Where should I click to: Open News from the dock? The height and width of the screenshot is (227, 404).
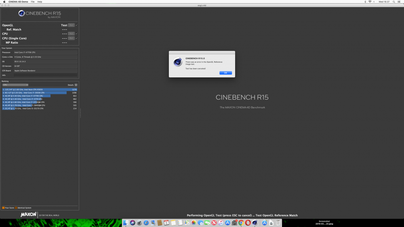pyautogui.click(x=214, y=223)
